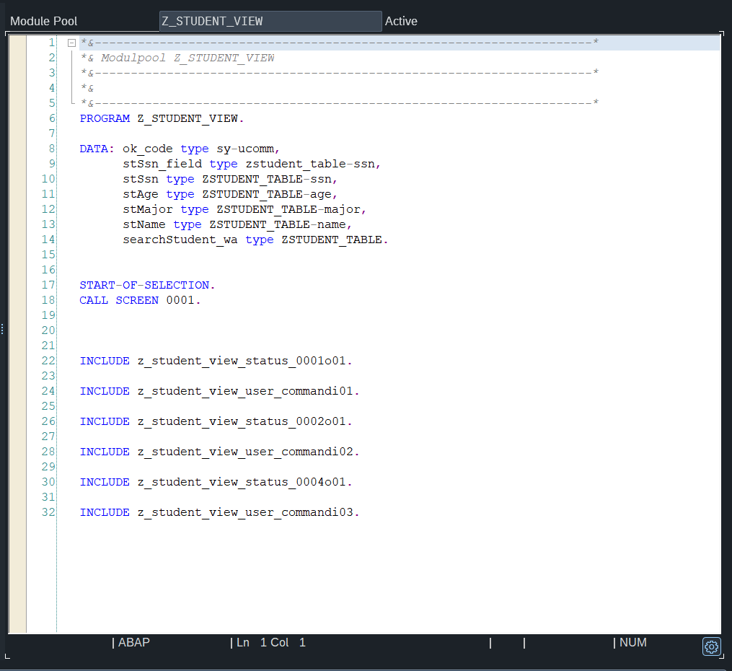Click the Ln 1 Col 1 position indicator
Screen dimensions: 732x671
[270, 642]
